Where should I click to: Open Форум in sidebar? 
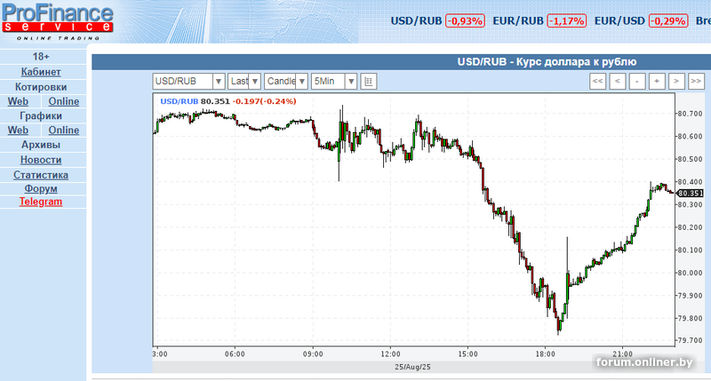coord(41,188)
